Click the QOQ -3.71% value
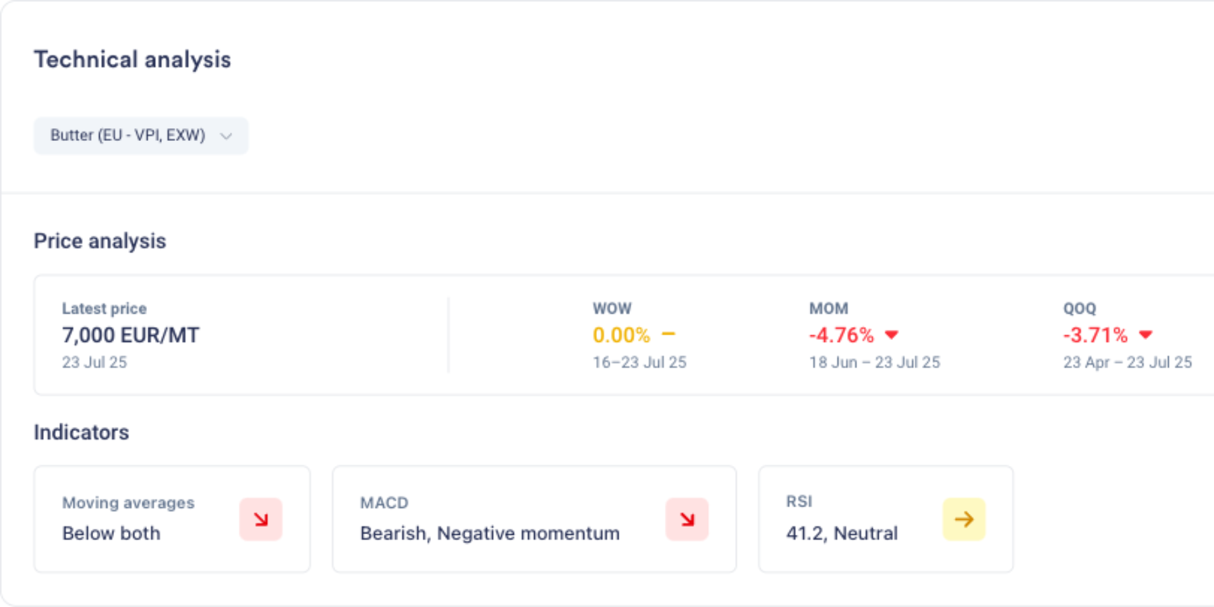This screenshot has height=607, width=1214. 1095,335
